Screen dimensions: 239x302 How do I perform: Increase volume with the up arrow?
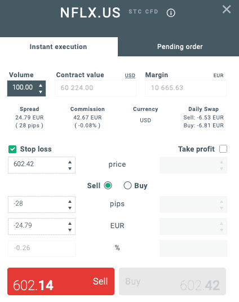pyautogui.click(x=41, y=86)
